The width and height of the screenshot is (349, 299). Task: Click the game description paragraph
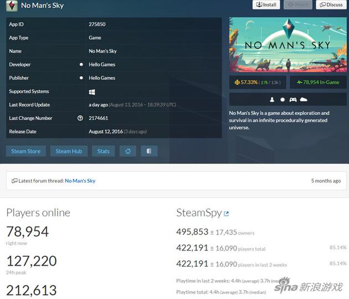click(x=279, y=120)
